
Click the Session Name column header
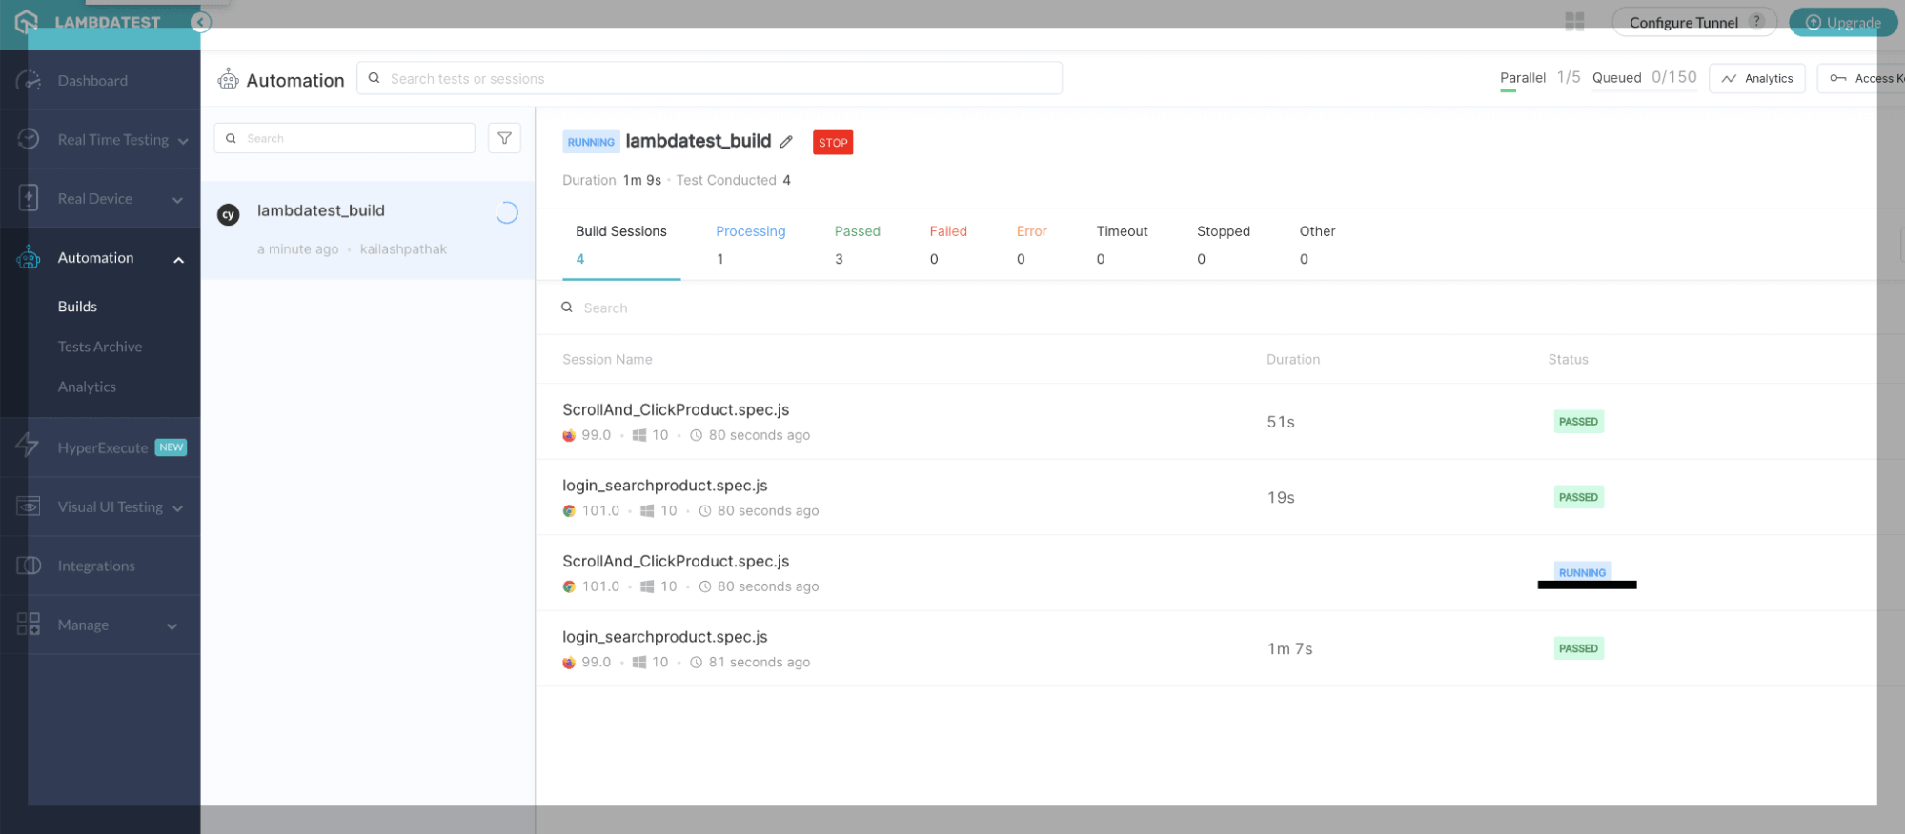607,359
